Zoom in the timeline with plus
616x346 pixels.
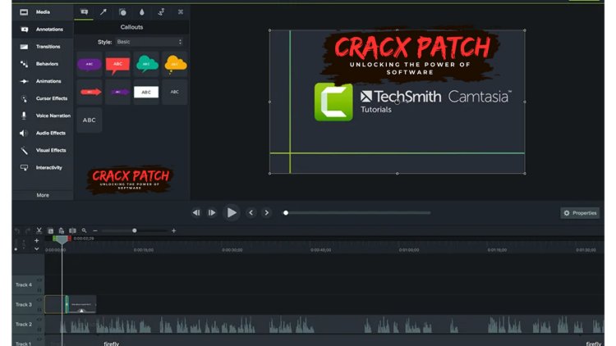[173, 230]
